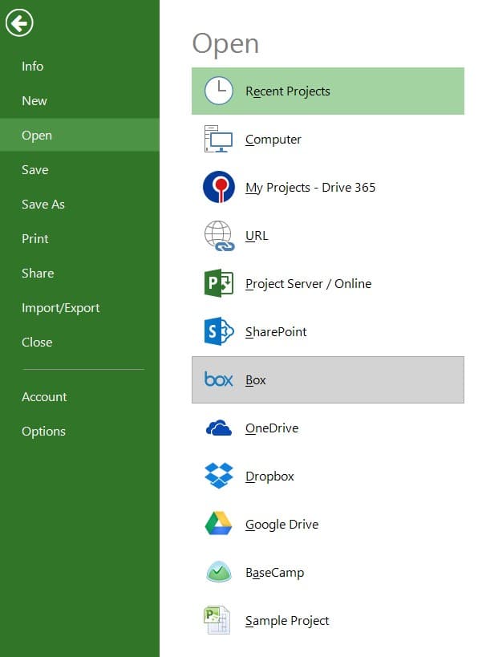The width and height of the screenshot is (478, 657).
Task: Select the Project Server green icon
Action: [x=219, y=283]
